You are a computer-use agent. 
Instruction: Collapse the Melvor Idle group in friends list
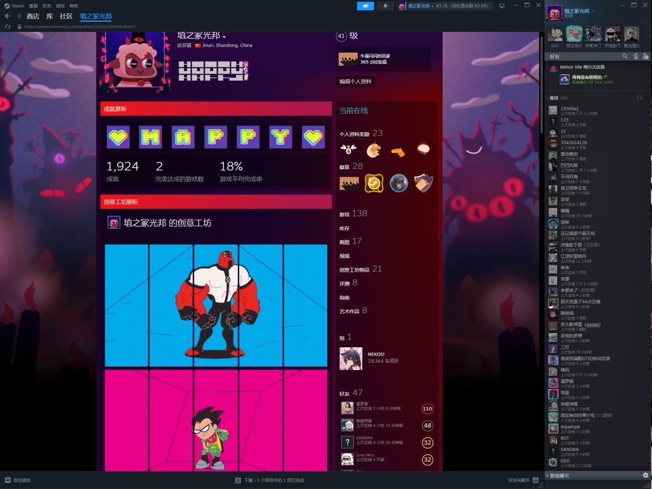point(547,68)
